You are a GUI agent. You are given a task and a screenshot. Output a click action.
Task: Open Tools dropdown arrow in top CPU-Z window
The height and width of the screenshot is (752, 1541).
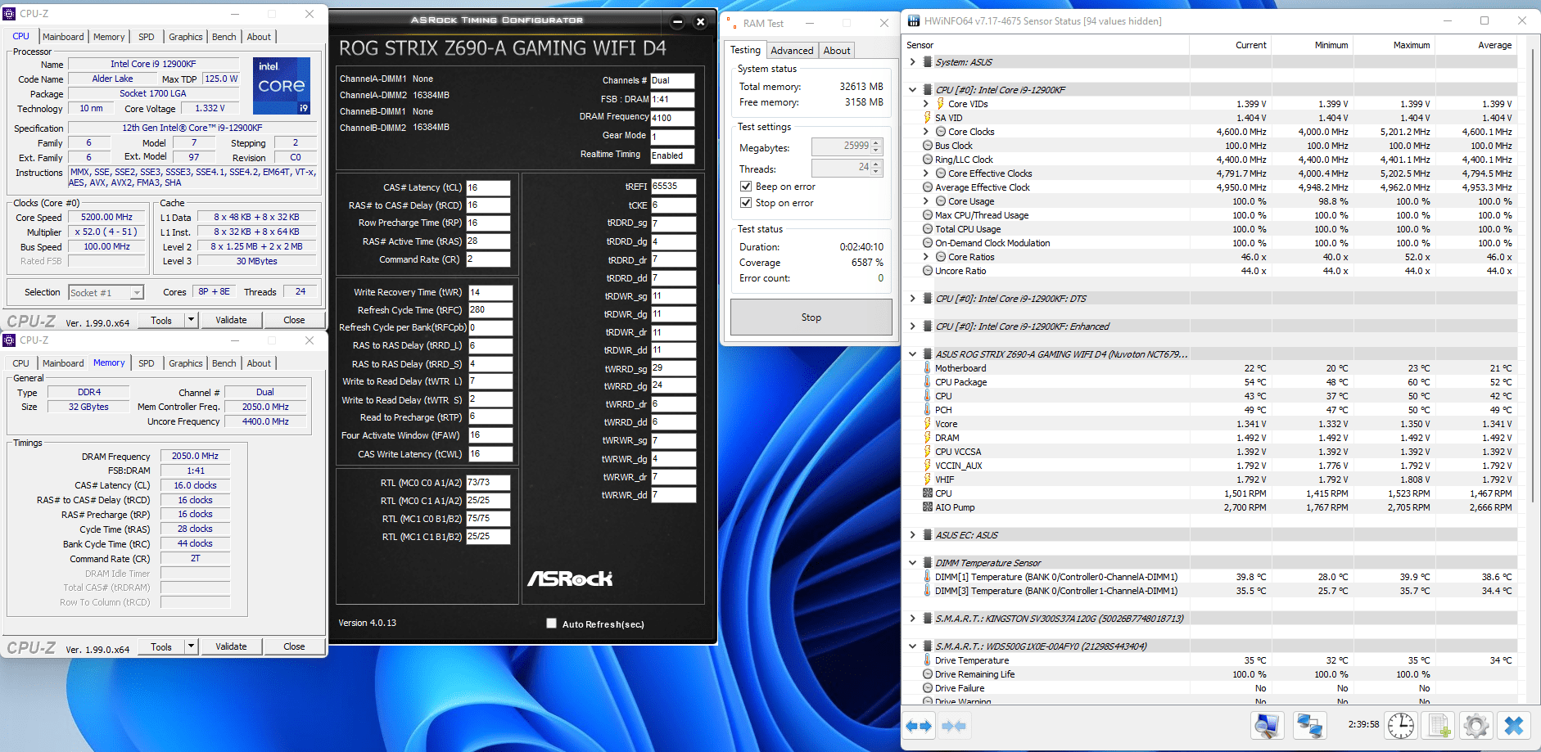[x=192, y=320]
